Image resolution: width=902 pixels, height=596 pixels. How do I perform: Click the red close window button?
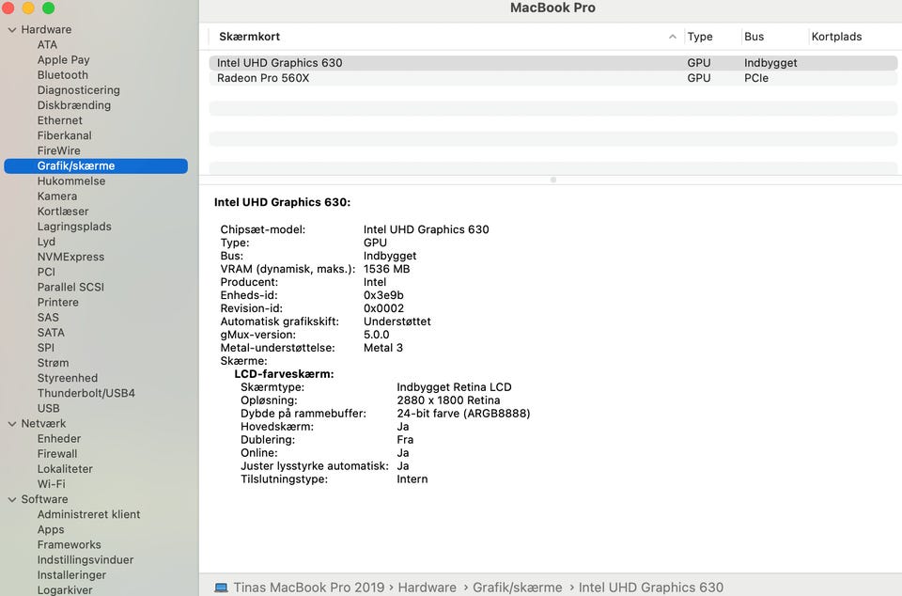coord(8,8)
